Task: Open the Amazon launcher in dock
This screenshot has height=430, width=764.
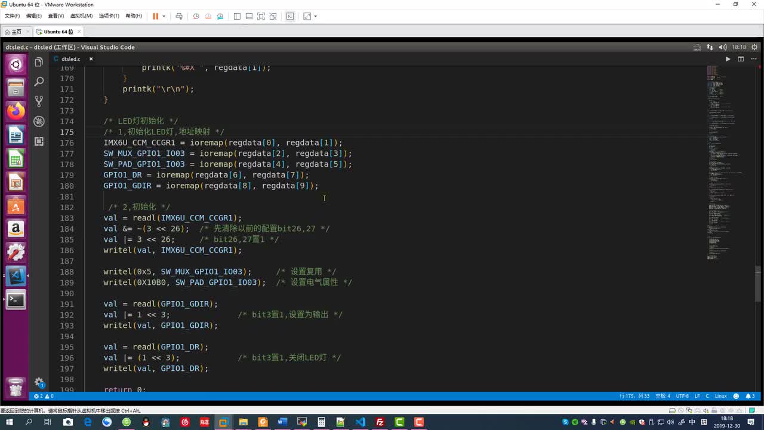Action: [x=16, y=229]
